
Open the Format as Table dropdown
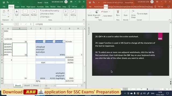tap(48, 14)
